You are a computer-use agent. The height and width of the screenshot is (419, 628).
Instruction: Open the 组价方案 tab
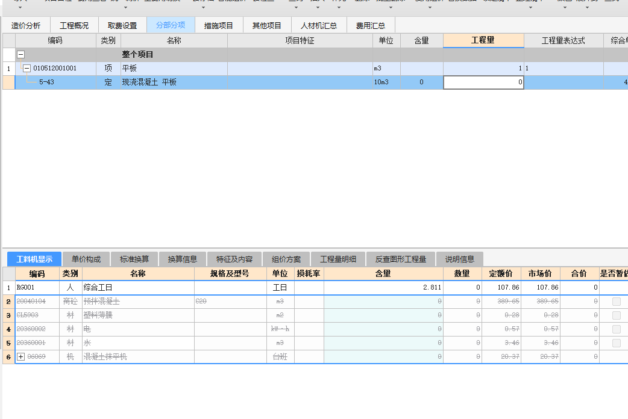286,259
